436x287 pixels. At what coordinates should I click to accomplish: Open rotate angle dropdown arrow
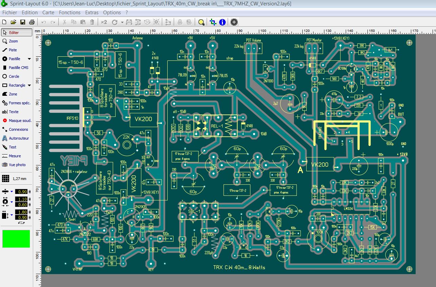(122, 22)
